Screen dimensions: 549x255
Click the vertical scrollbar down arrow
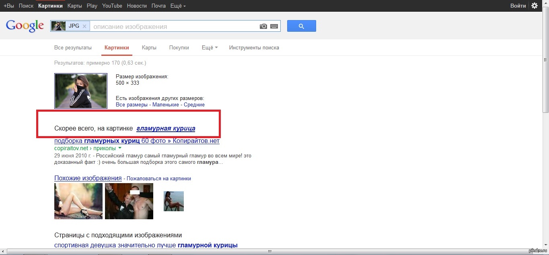click(x=545, y=245)
